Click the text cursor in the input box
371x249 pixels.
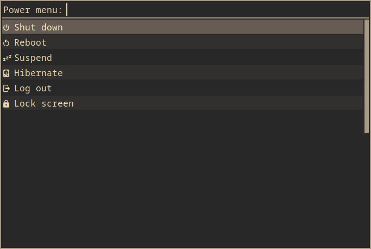[67, 10]
